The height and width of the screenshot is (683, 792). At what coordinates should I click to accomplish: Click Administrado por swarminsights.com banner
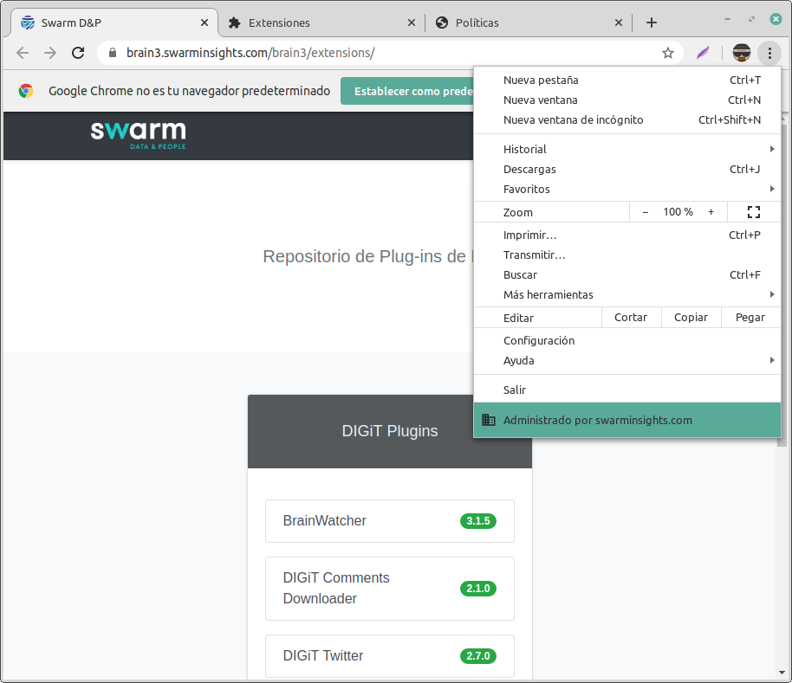pos(627,420)
